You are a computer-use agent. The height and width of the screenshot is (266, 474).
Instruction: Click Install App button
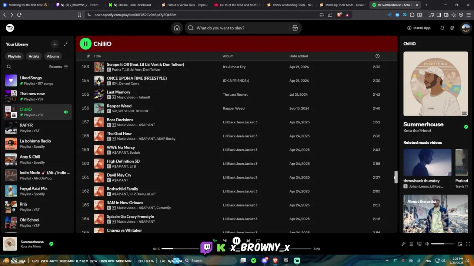419,28
